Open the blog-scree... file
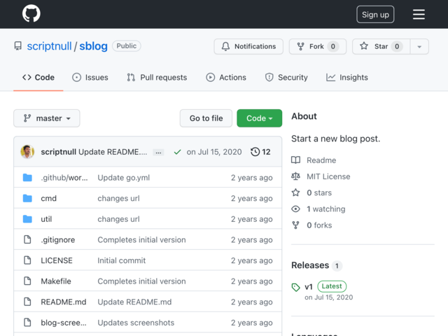 (64, 323)
